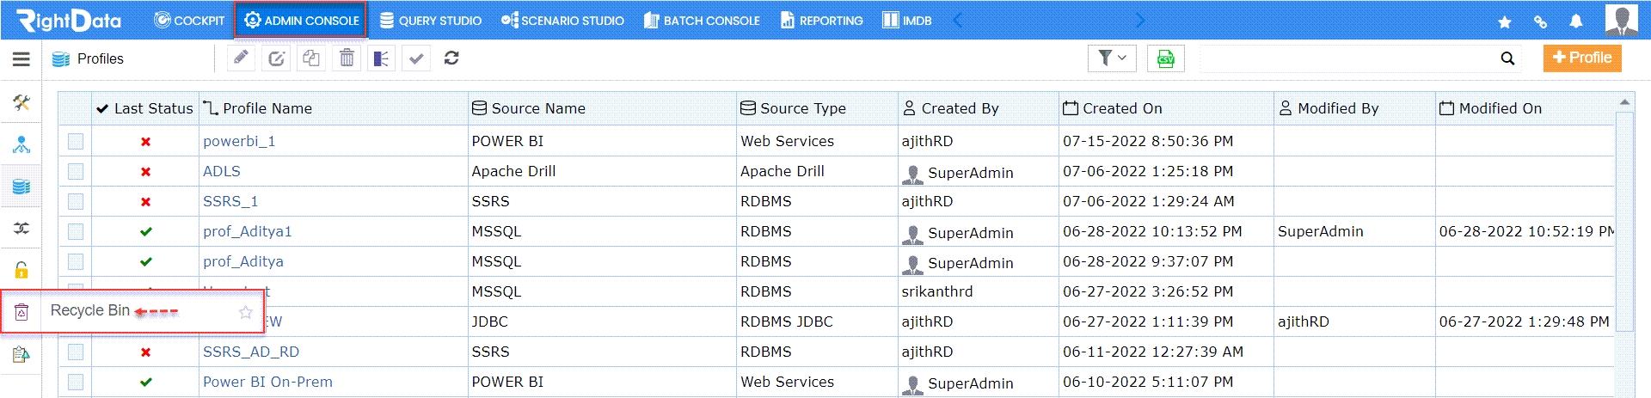1651x398 pixels.
Task: Refresh the profiles list
Action: coord(451,58)
